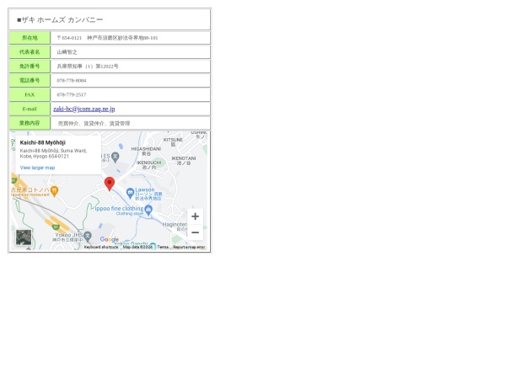
Task: Click the Japanese restaurant fork-knife marker
Action: (54, 191)
